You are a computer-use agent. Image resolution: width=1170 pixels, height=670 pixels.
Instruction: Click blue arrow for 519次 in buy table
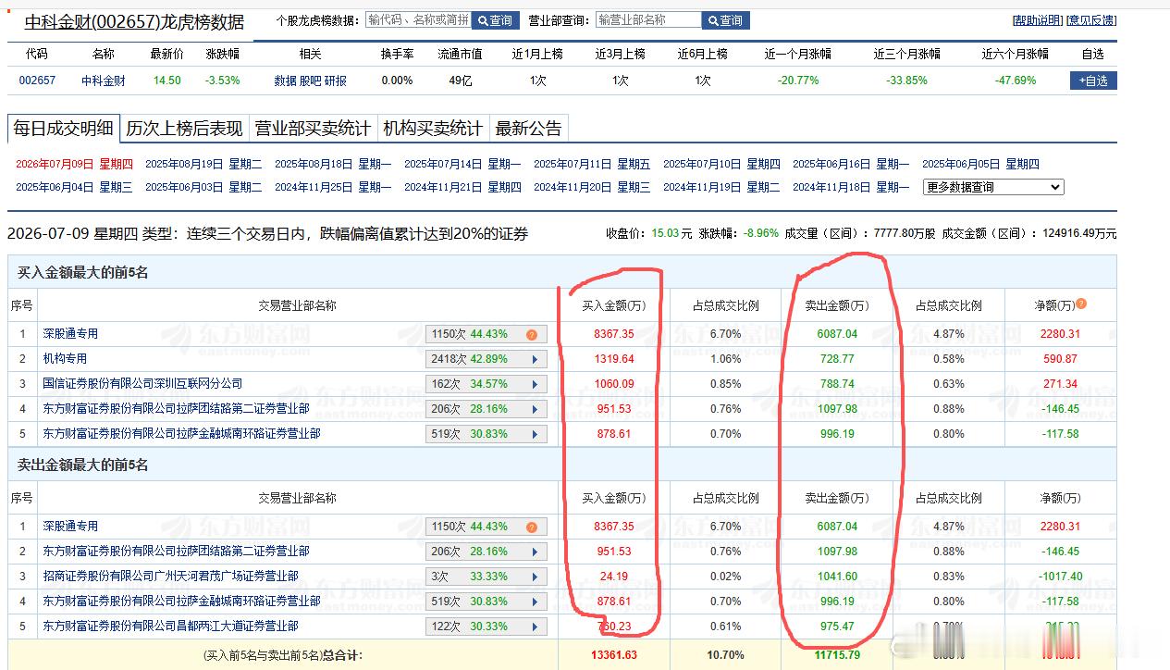(x=535, y=434)
